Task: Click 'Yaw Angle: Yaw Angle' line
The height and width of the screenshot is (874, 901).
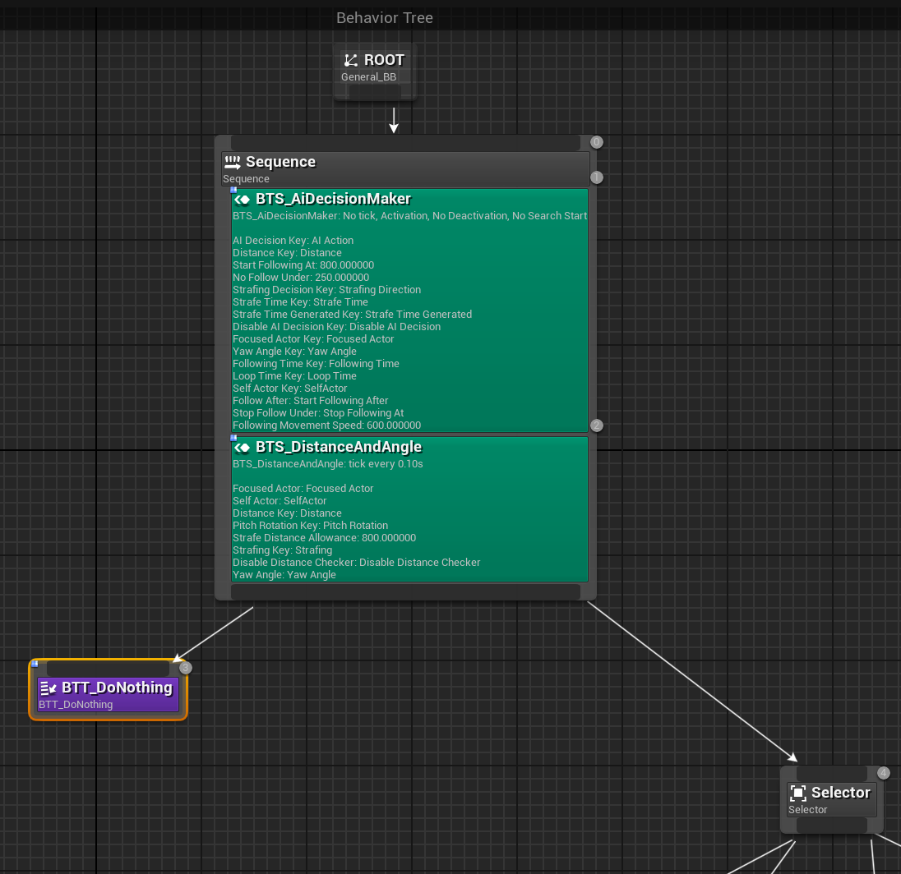Action: (284, 575)
